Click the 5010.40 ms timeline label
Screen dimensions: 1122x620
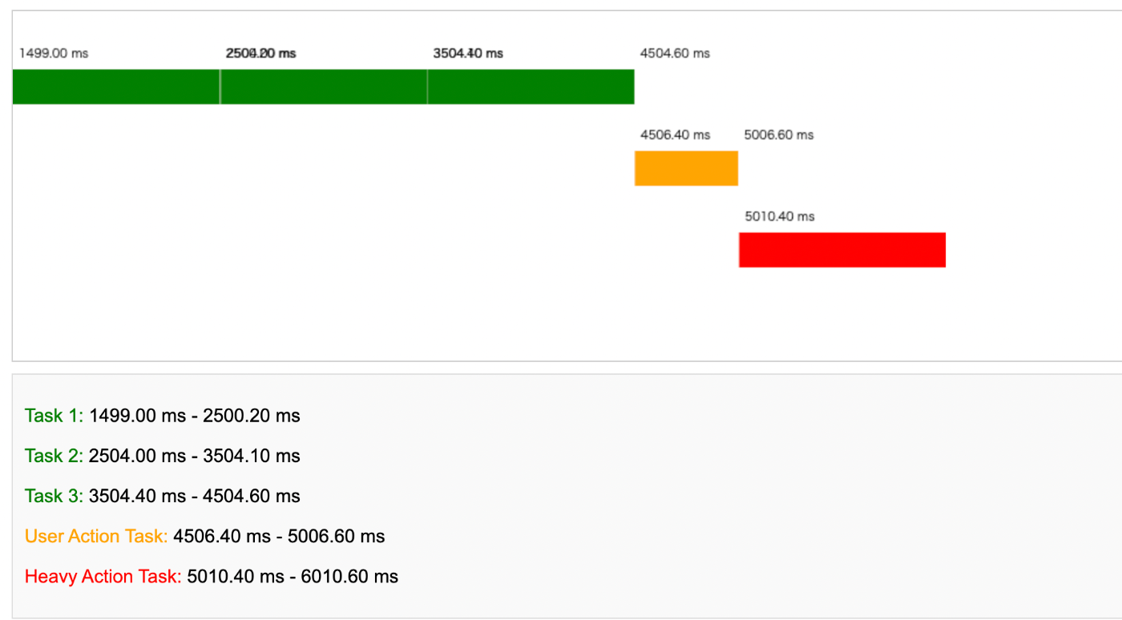[x=779, y=216]
